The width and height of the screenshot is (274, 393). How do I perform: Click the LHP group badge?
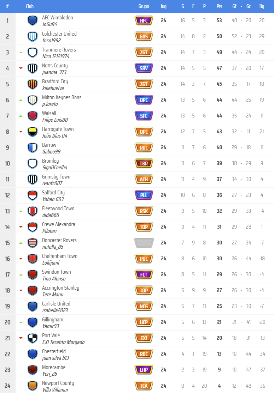tap(144, 370)
